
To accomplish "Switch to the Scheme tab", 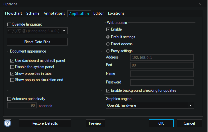I will click(x=33, y=13).
